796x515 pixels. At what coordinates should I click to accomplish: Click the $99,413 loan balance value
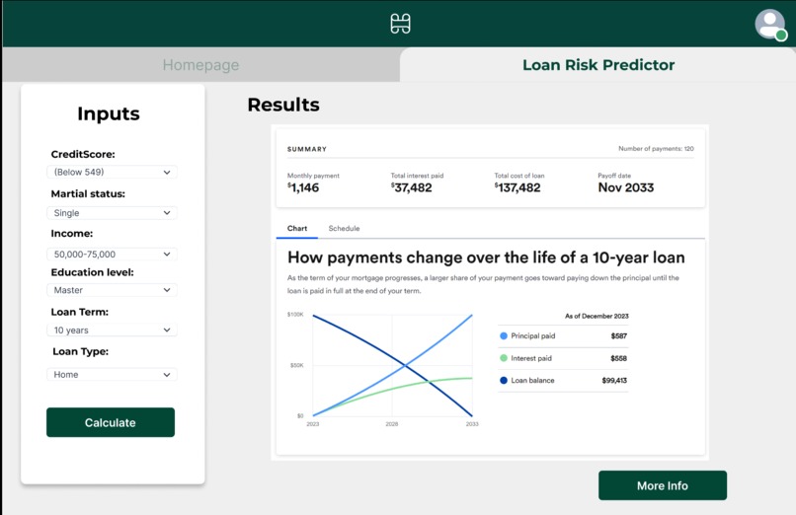(614, 380)
